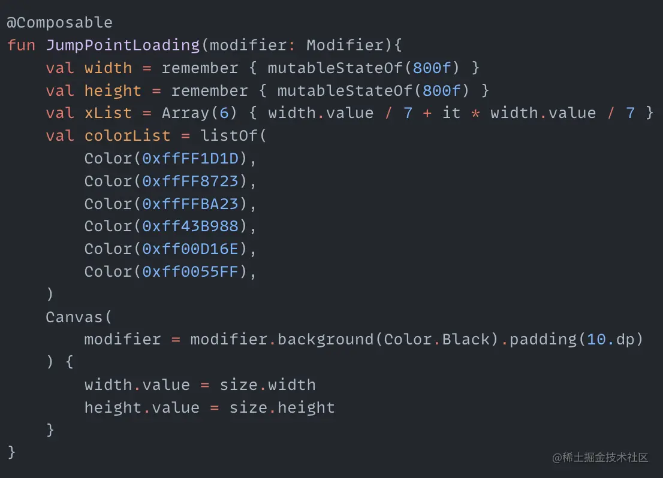The width and height of the screenshot is (663, 478).
Task: Click the first mutableStateOf 800f value
Action: coord(432,68)
